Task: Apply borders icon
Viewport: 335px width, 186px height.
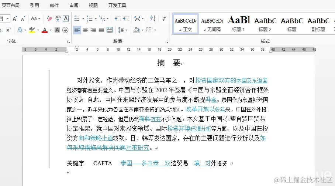Action: 149,30
